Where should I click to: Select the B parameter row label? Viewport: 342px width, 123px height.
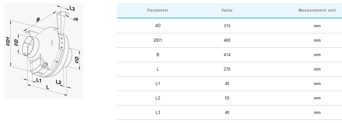[x=158, y=55]
